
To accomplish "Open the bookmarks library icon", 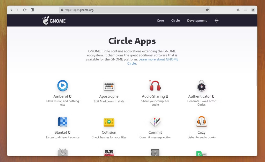I will pos(238,10).
